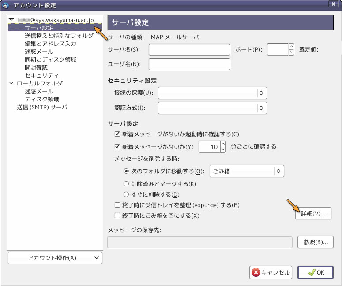Click the メッセージの保存先 path field

tap(200, 242)
